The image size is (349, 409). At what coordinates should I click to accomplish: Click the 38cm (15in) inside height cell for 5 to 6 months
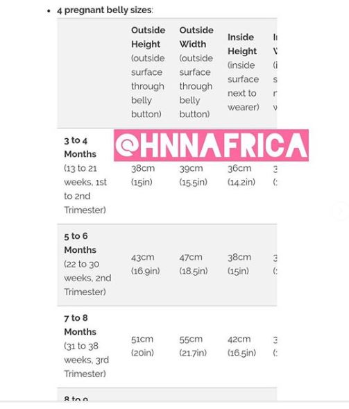click(239, 264)
